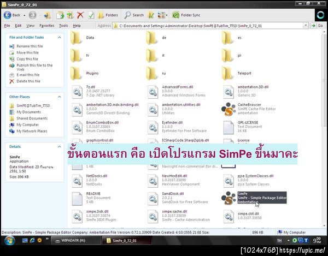The width and height of the screenshot is (328, 256).
Task: Open the Back history dropdown arrow
Action: tap(25, 15)
